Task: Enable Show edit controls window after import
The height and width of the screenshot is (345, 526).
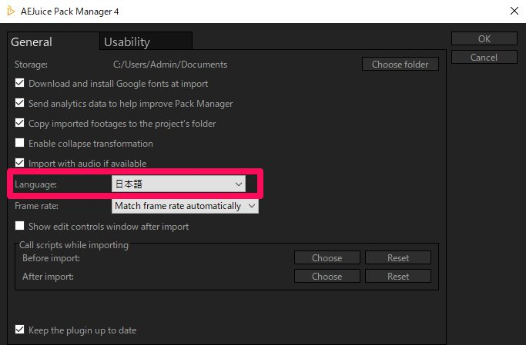Action: coord(20,227)
